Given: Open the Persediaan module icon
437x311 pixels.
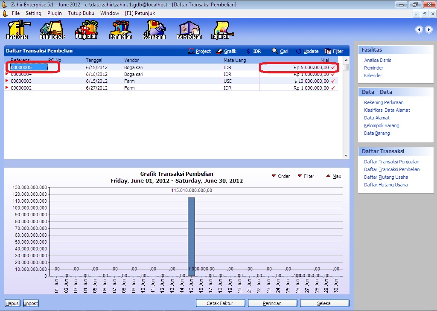Looking at the screenshot, I should 189,29.
